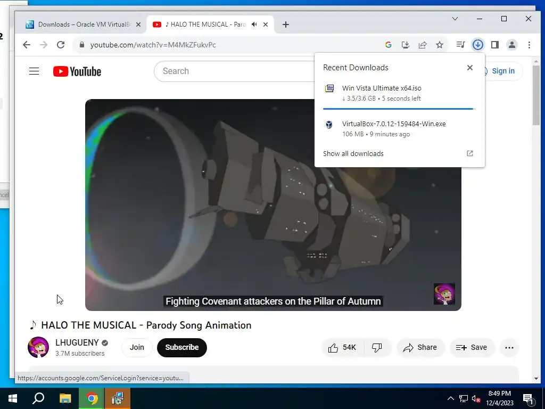The height and width of the screenshot is (409, 545).
Task: Click the Google icon in address bar
Action: [389, 45]
